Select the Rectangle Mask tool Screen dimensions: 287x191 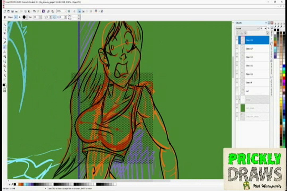5,29
